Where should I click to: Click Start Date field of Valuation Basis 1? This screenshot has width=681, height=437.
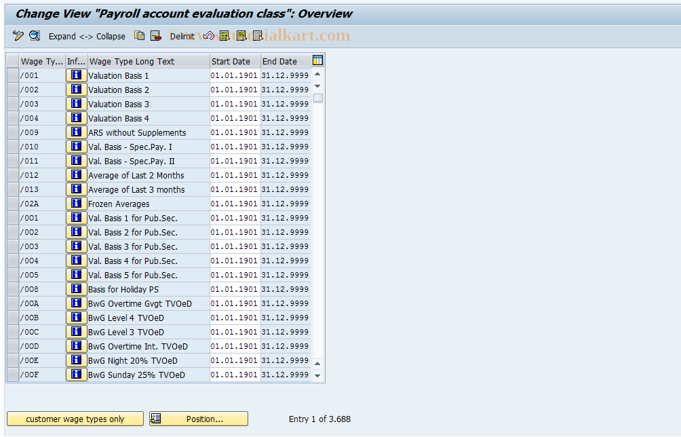click(x=235, y=75)
